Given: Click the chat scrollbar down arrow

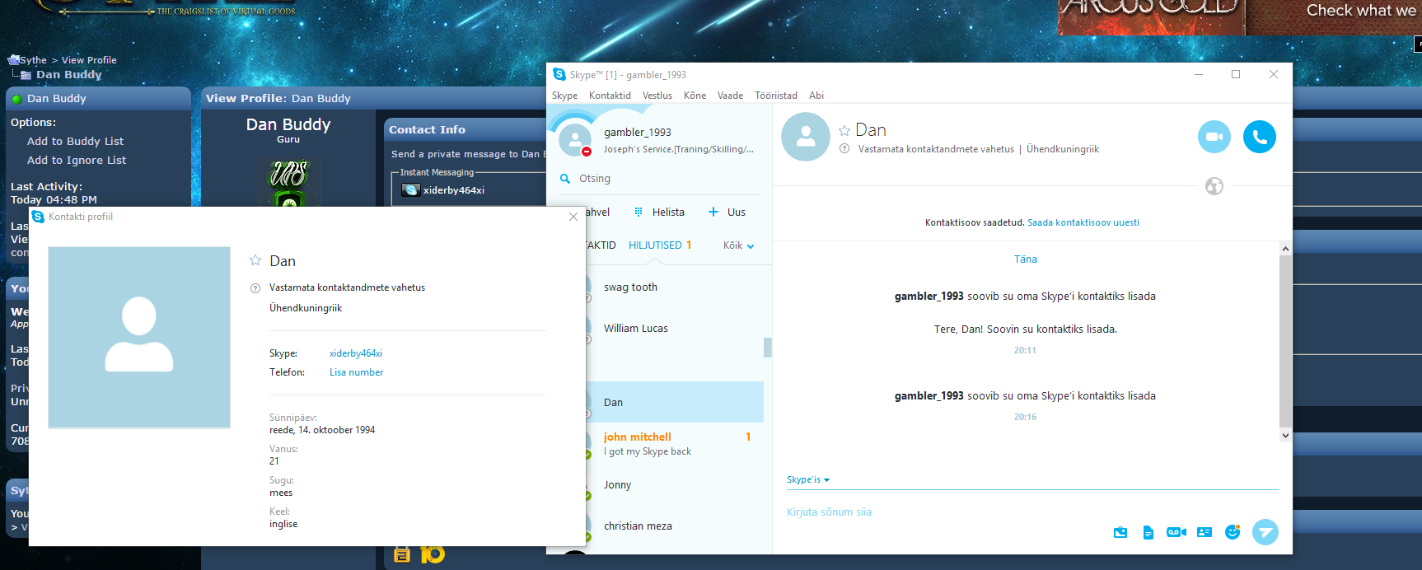Looking at the screenshot, I should (1285, 436).
